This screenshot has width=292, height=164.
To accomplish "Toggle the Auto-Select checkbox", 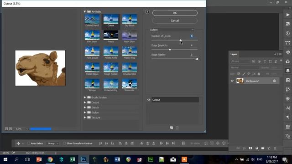I will 28,143.
